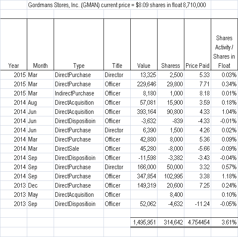This screenshot has width=238, height=237.
Task: Select the value cell 229,646
Action: [144, 84]
